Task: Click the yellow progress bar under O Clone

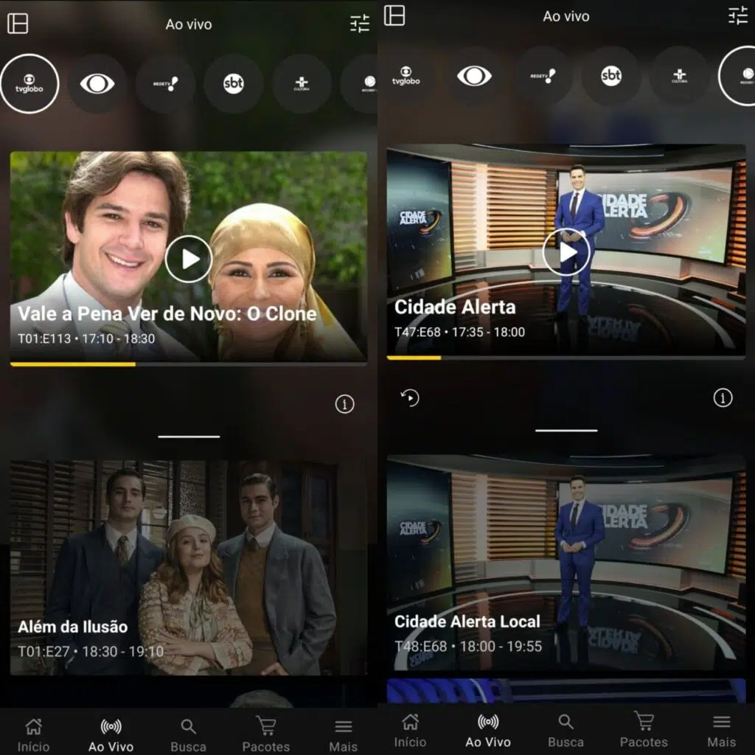Action: tap(74, 363)
